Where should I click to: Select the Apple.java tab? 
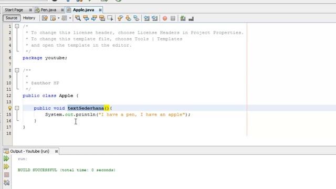pos(83,10)
